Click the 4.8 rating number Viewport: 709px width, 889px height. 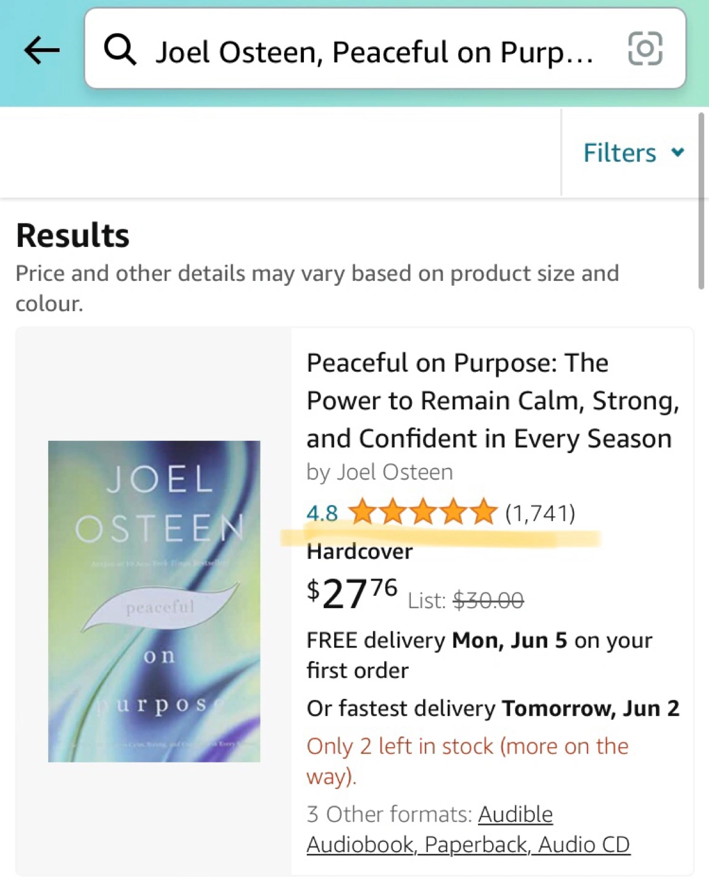(322, 514)
